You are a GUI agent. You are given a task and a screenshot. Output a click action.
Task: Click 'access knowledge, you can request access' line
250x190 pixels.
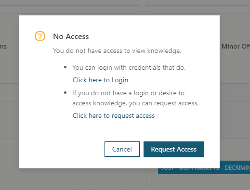135,103
